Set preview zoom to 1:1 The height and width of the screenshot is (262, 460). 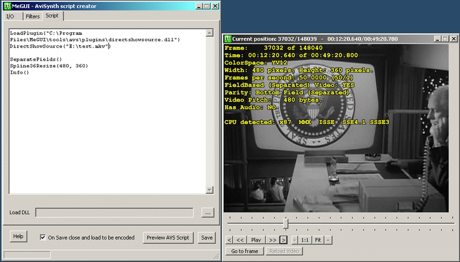[x=305, y=240]
